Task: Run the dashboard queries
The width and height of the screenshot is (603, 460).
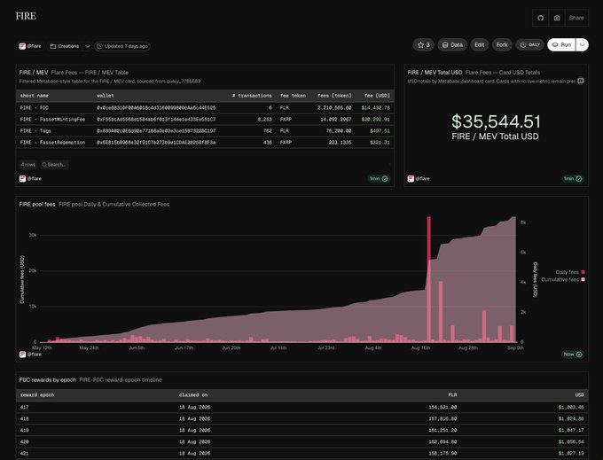Action: (x=561, y=45)
